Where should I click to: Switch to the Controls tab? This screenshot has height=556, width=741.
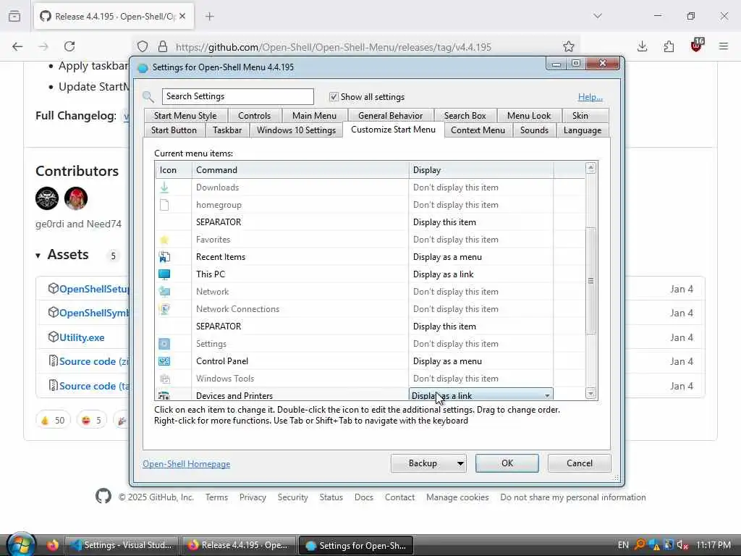254,116
